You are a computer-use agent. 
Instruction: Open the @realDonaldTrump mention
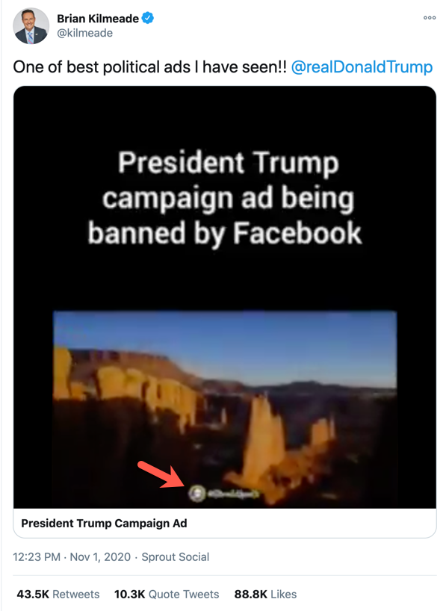tap(362, 66)
